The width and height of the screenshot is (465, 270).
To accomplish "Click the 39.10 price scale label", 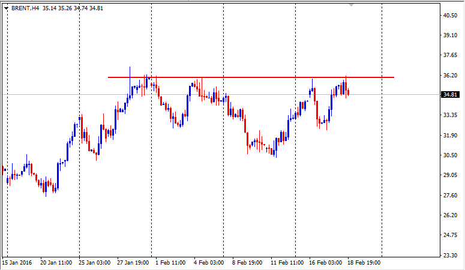I will (x=450, y=35).
